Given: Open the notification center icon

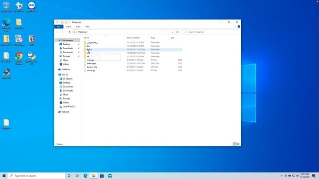Looking at the screenshot, I should point(314,176).
